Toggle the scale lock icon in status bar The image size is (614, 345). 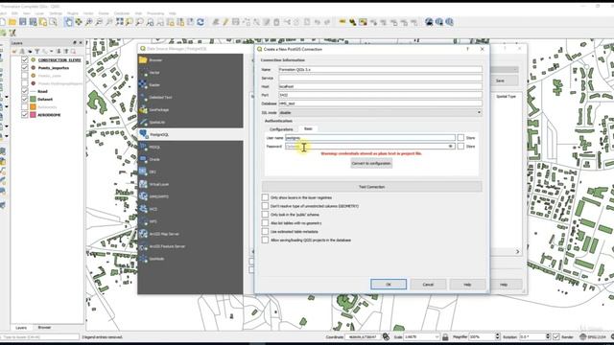tap(445, 336)
